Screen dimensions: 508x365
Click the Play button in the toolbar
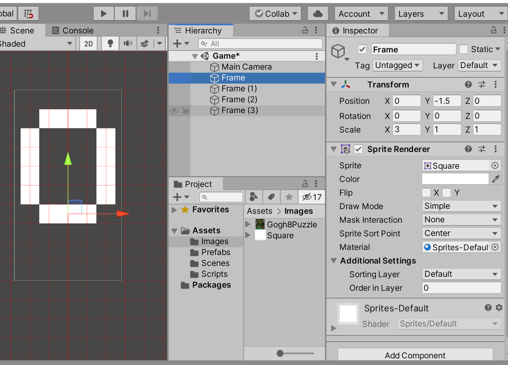tap(104, 14)
